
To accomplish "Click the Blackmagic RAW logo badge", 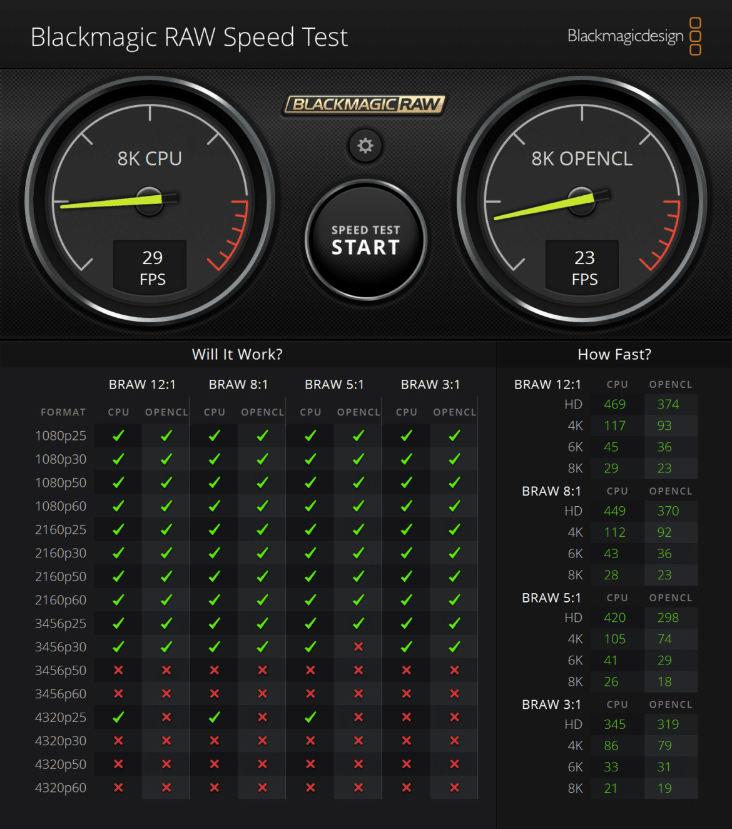I will point(365,104).
